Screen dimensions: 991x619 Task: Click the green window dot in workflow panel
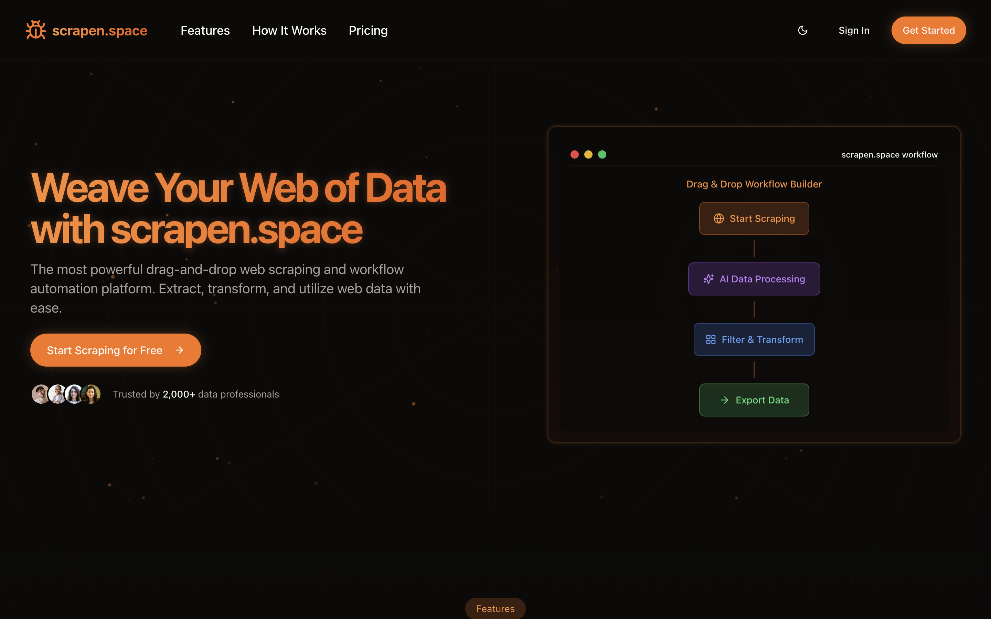click(x=602, y=154)
